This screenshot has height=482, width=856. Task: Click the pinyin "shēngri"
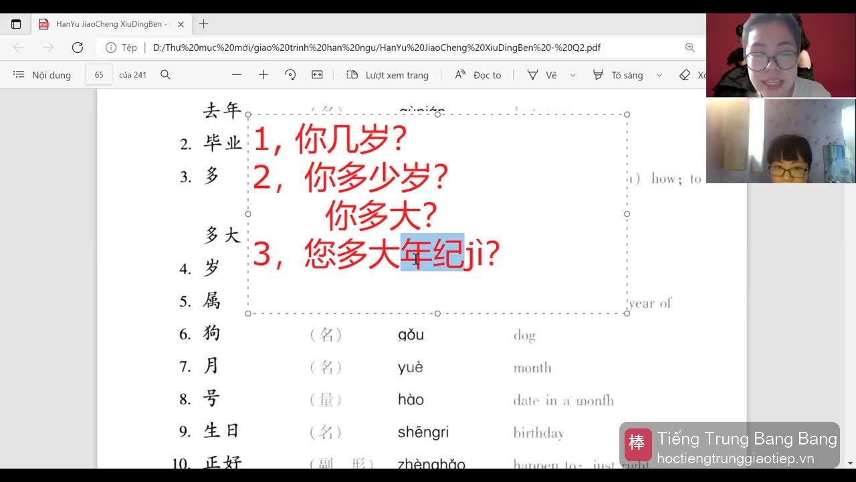click(x=423, y=432)
